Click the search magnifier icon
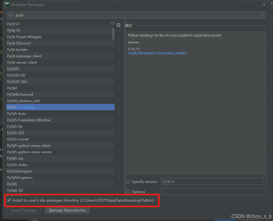This screenshot has width=273, height=221. [11, 15]
